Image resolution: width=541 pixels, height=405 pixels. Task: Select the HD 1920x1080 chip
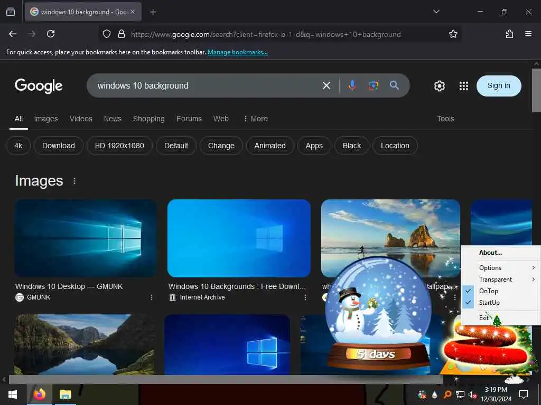click(119, 146)
